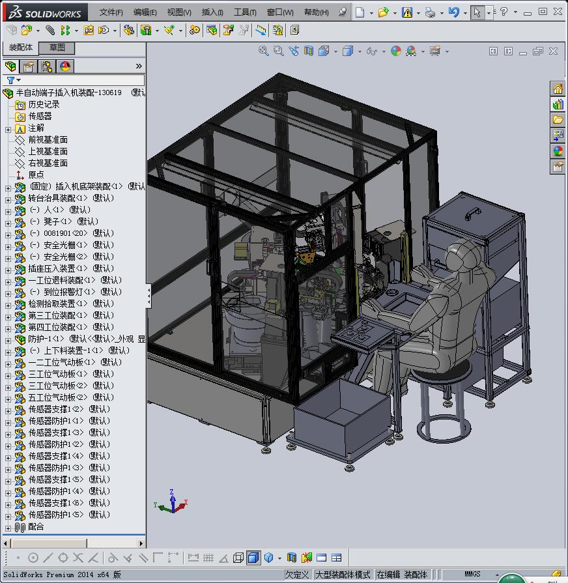Click the SolidWorks Resources home icon
This screenshot has width=568, height=583.
(558, 89)
